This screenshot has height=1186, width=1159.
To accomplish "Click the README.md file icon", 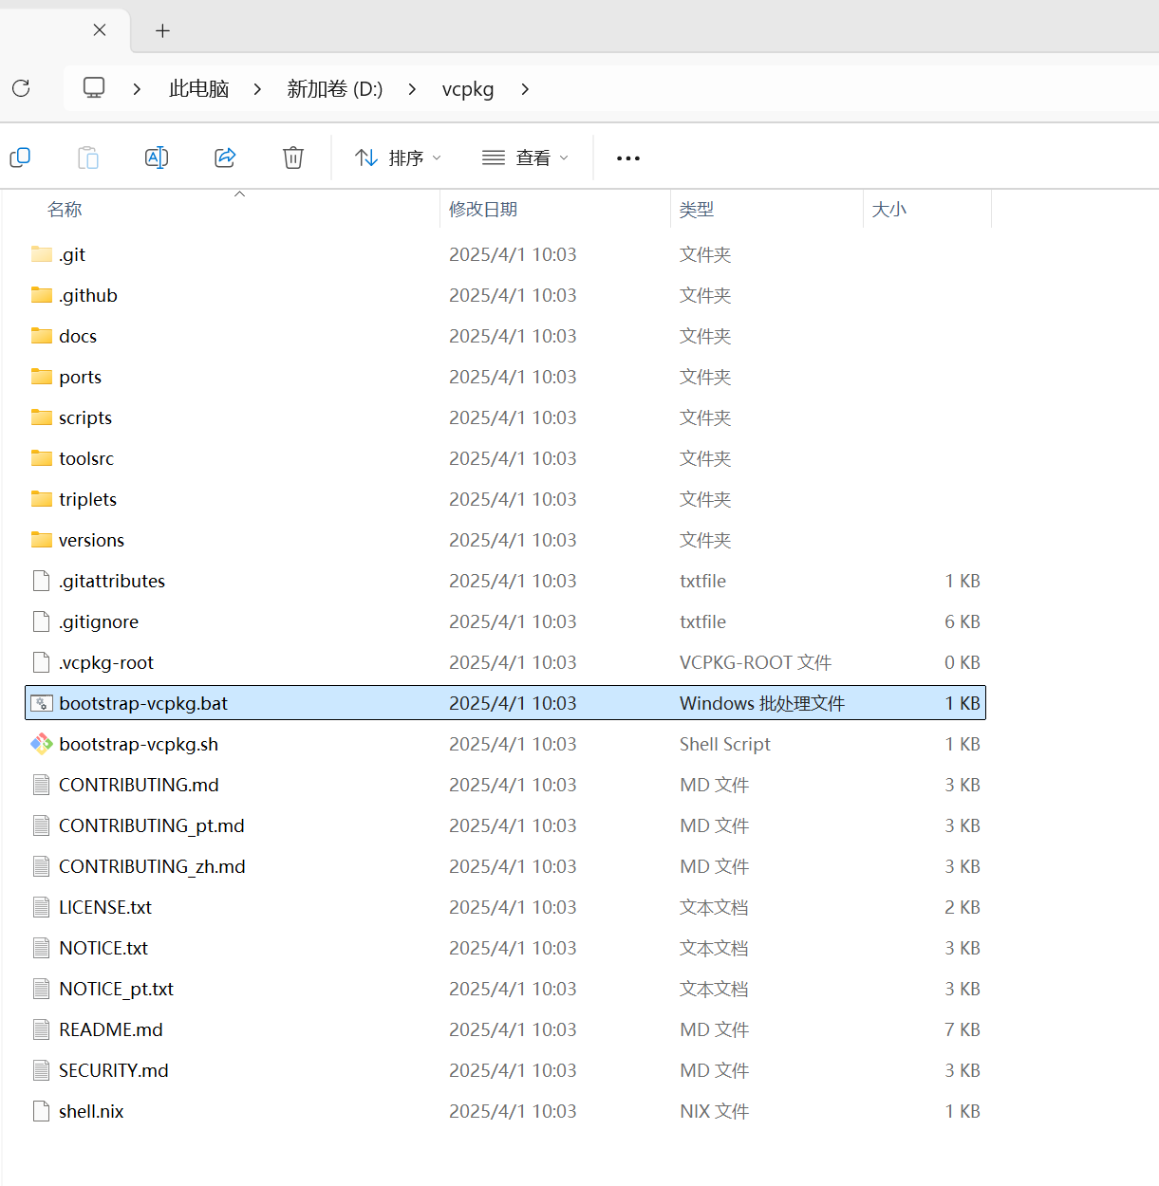I will click(x=42, y=1029).
